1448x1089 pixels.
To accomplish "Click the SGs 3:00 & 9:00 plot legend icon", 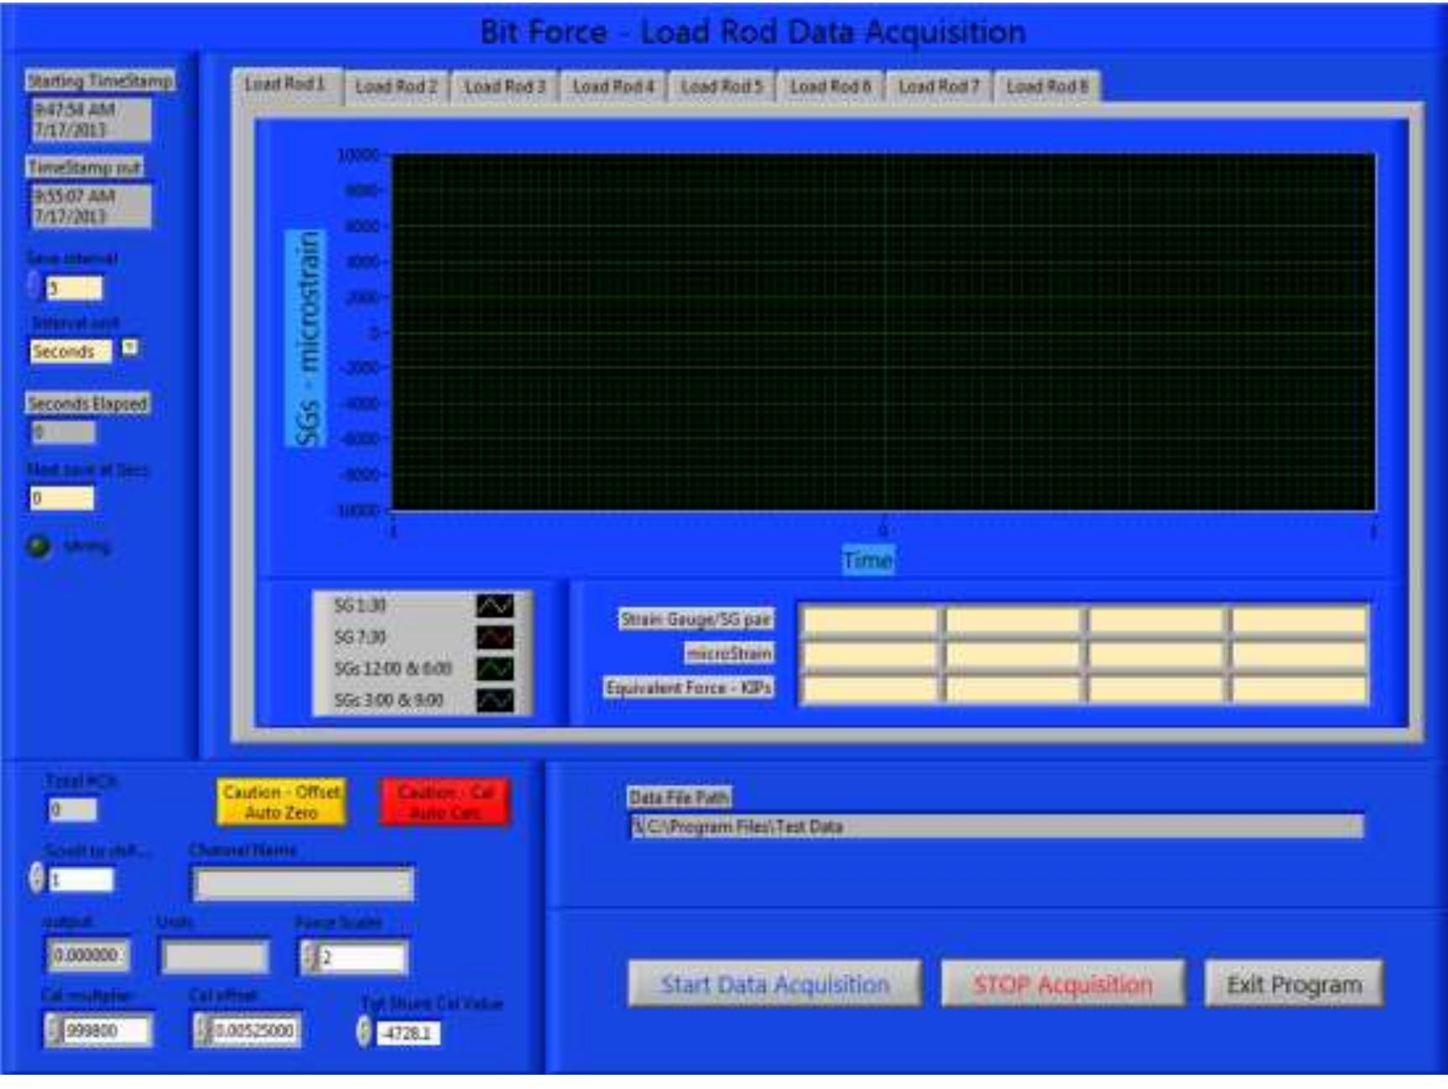I will 495,700.
